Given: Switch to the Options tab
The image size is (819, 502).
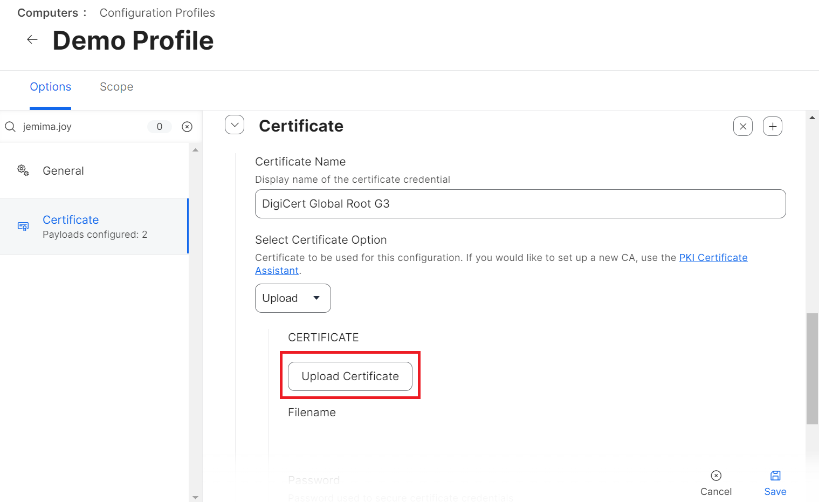Looking at the screenshot, I should [51, 87].
